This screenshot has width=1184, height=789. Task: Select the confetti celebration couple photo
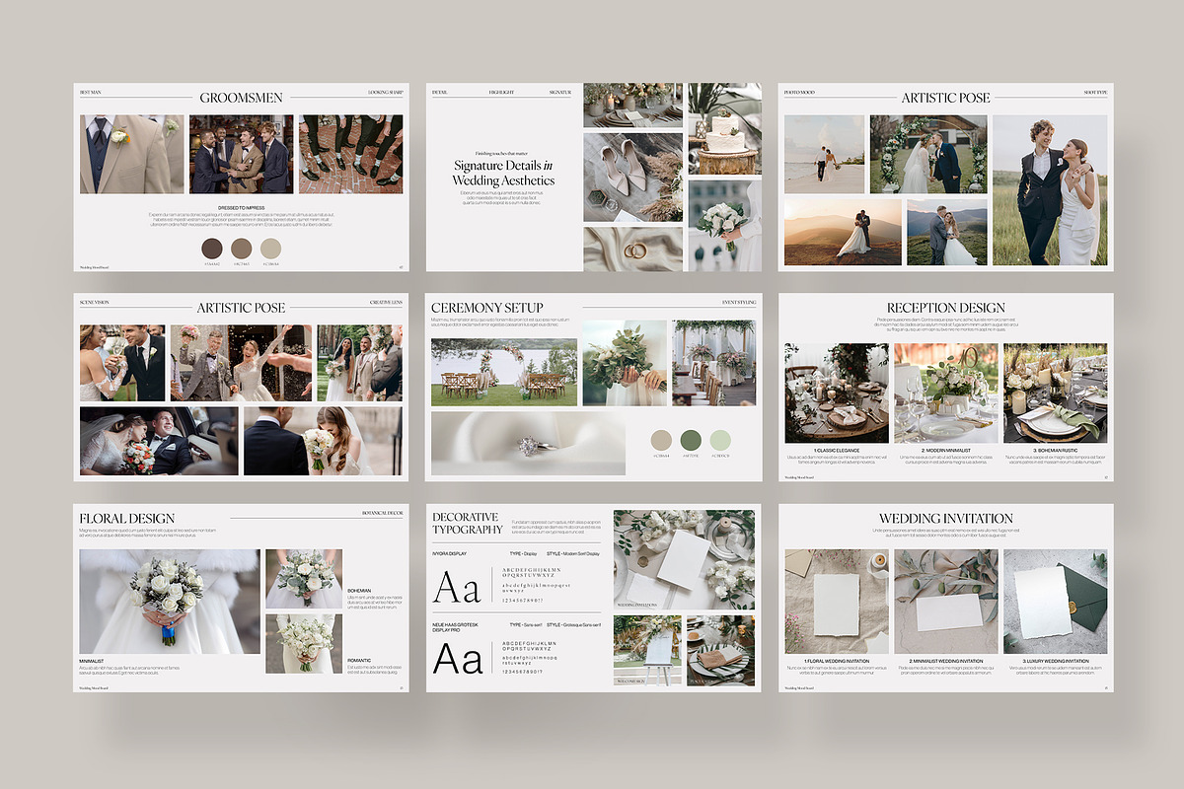coord(241,363)
